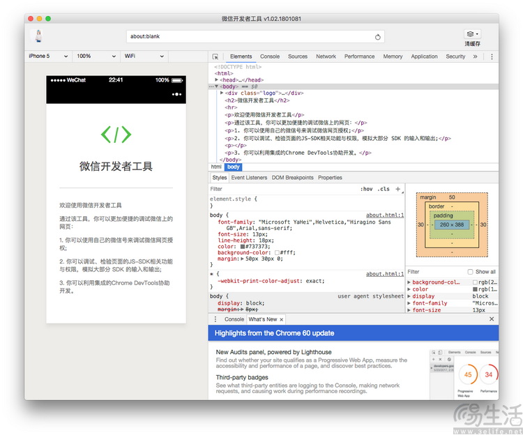Click the reload icon in the address bar
The height and width of the screenshot is (435, 523).
click(x=378, y=37)
